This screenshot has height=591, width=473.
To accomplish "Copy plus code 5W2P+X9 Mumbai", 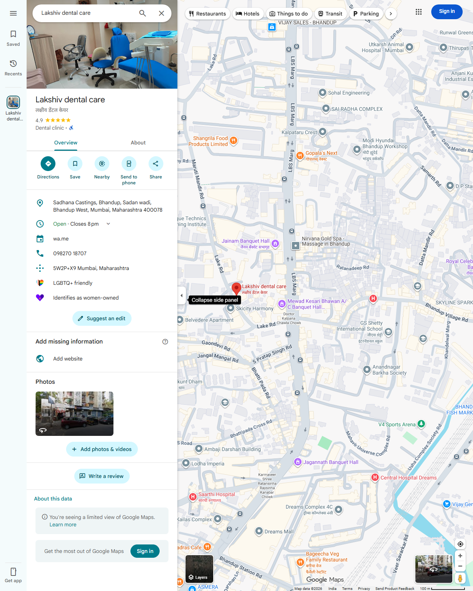I will click(x=102, y=268).
